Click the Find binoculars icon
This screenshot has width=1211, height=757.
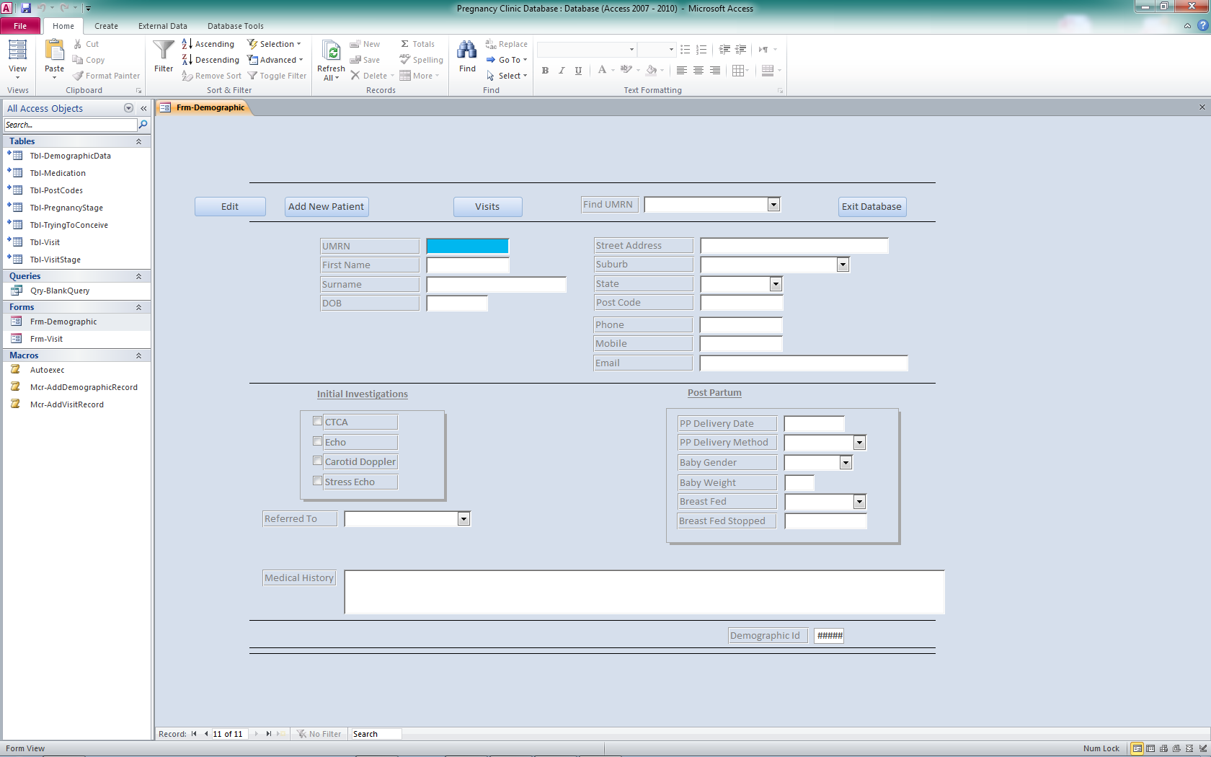[467, 50]
